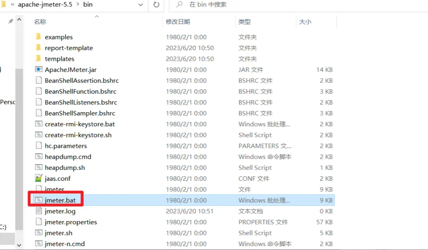The width and height of the screenshot is (428, 250).
Task: Select jmeter.sh file name
Action: tap(58, 233)
